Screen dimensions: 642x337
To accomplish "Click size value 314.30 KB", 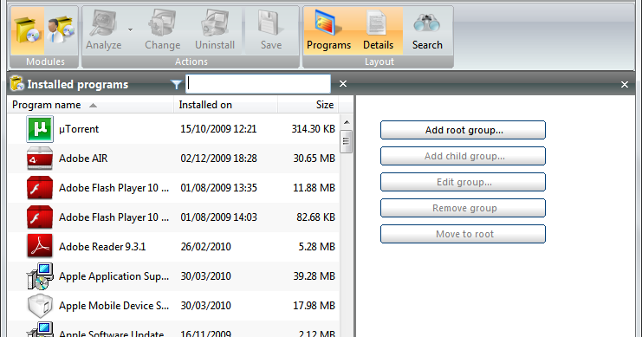I will (x=314, y=129).
